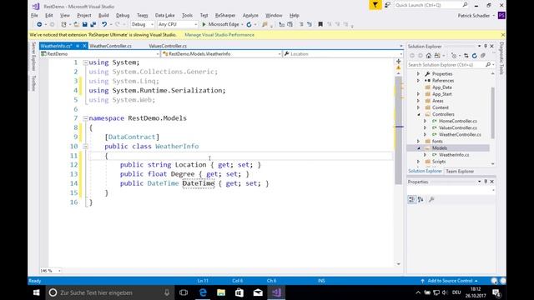The image size is (534, 300).
Task: Open the 146 % zoom level dropdown
Action: point(50,271)
